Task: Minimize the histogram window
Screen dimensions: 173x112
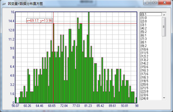Action: (x=147, y=2)
